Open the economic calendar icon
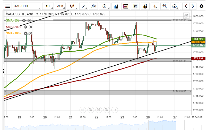Screen dimensions: 207x131 click(126, 6)
